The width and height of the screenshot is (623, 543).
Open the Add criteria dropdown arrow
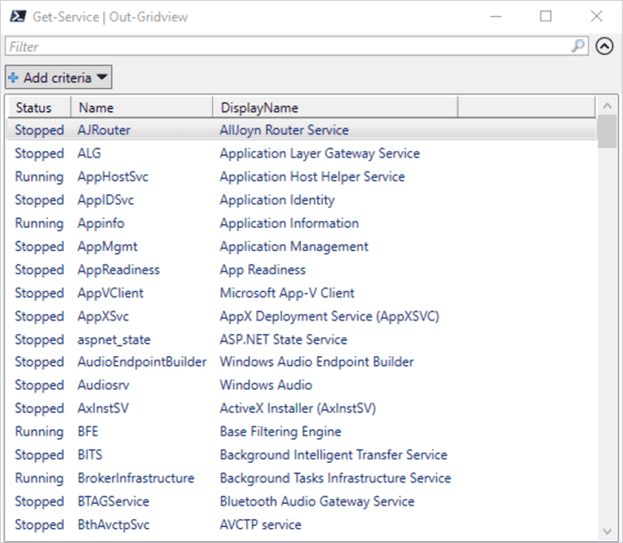pos(101,77)
